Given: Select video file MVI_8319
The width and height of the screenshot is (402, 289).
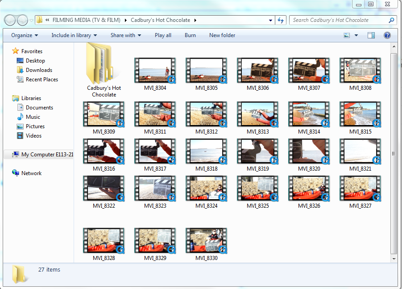Looking at the screenshot, I should coord(257,155).
